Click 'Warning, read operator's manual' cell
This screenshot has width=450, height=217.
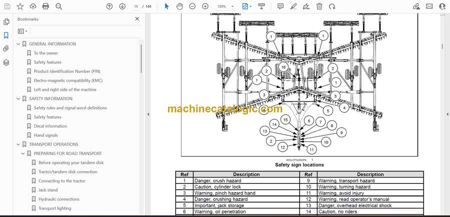(x=370, y=199)
